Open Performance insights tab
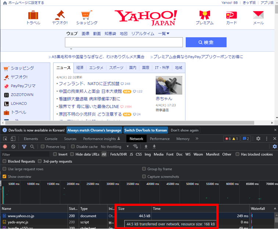 [101, 139]
